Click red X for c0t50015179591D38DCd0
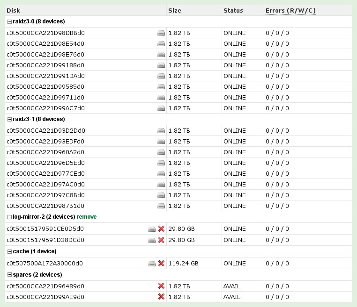 [x=161, y=240]
